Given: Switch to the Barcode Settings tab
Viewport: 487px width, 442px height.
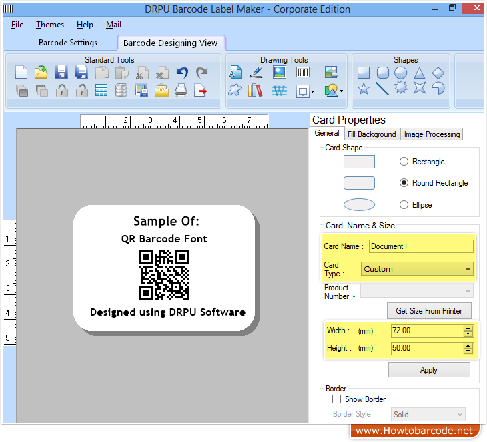Looking at the screenshot, I should pyautogui.click(x=67, y=43).
